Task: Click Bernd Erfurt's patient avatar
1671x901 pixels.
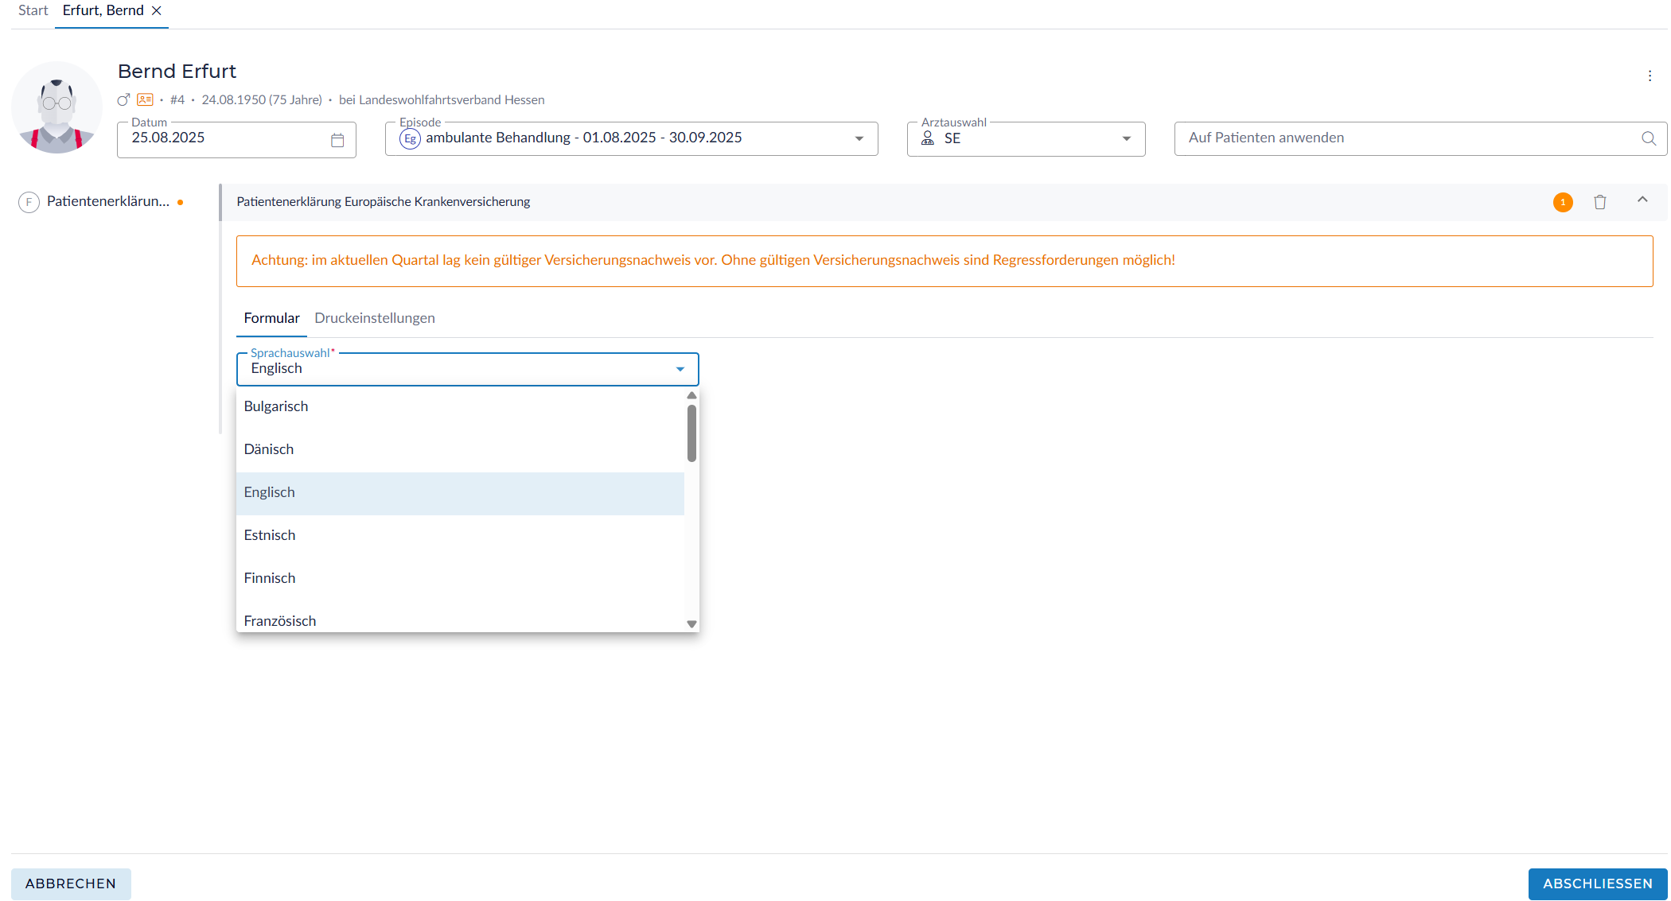Action: 56,107
